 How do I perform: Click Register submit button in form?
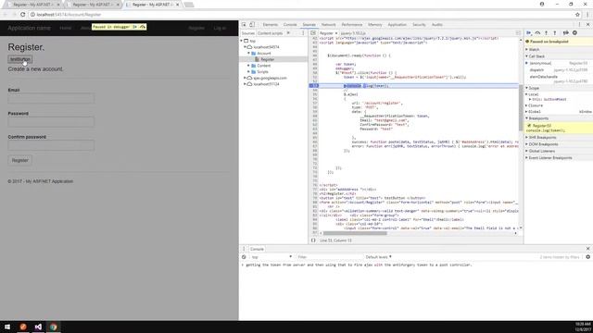20,160
